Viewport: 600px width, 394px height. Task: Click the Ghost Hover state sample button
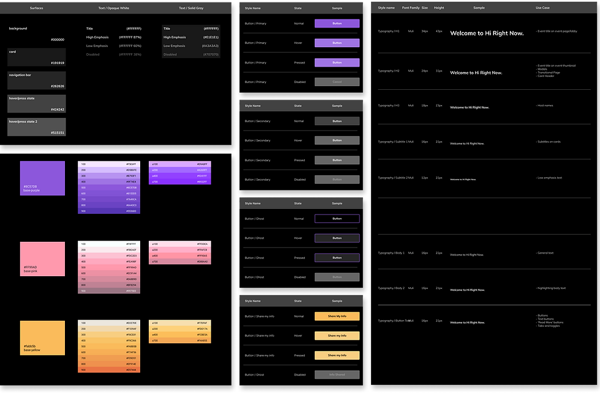[337, 238]
